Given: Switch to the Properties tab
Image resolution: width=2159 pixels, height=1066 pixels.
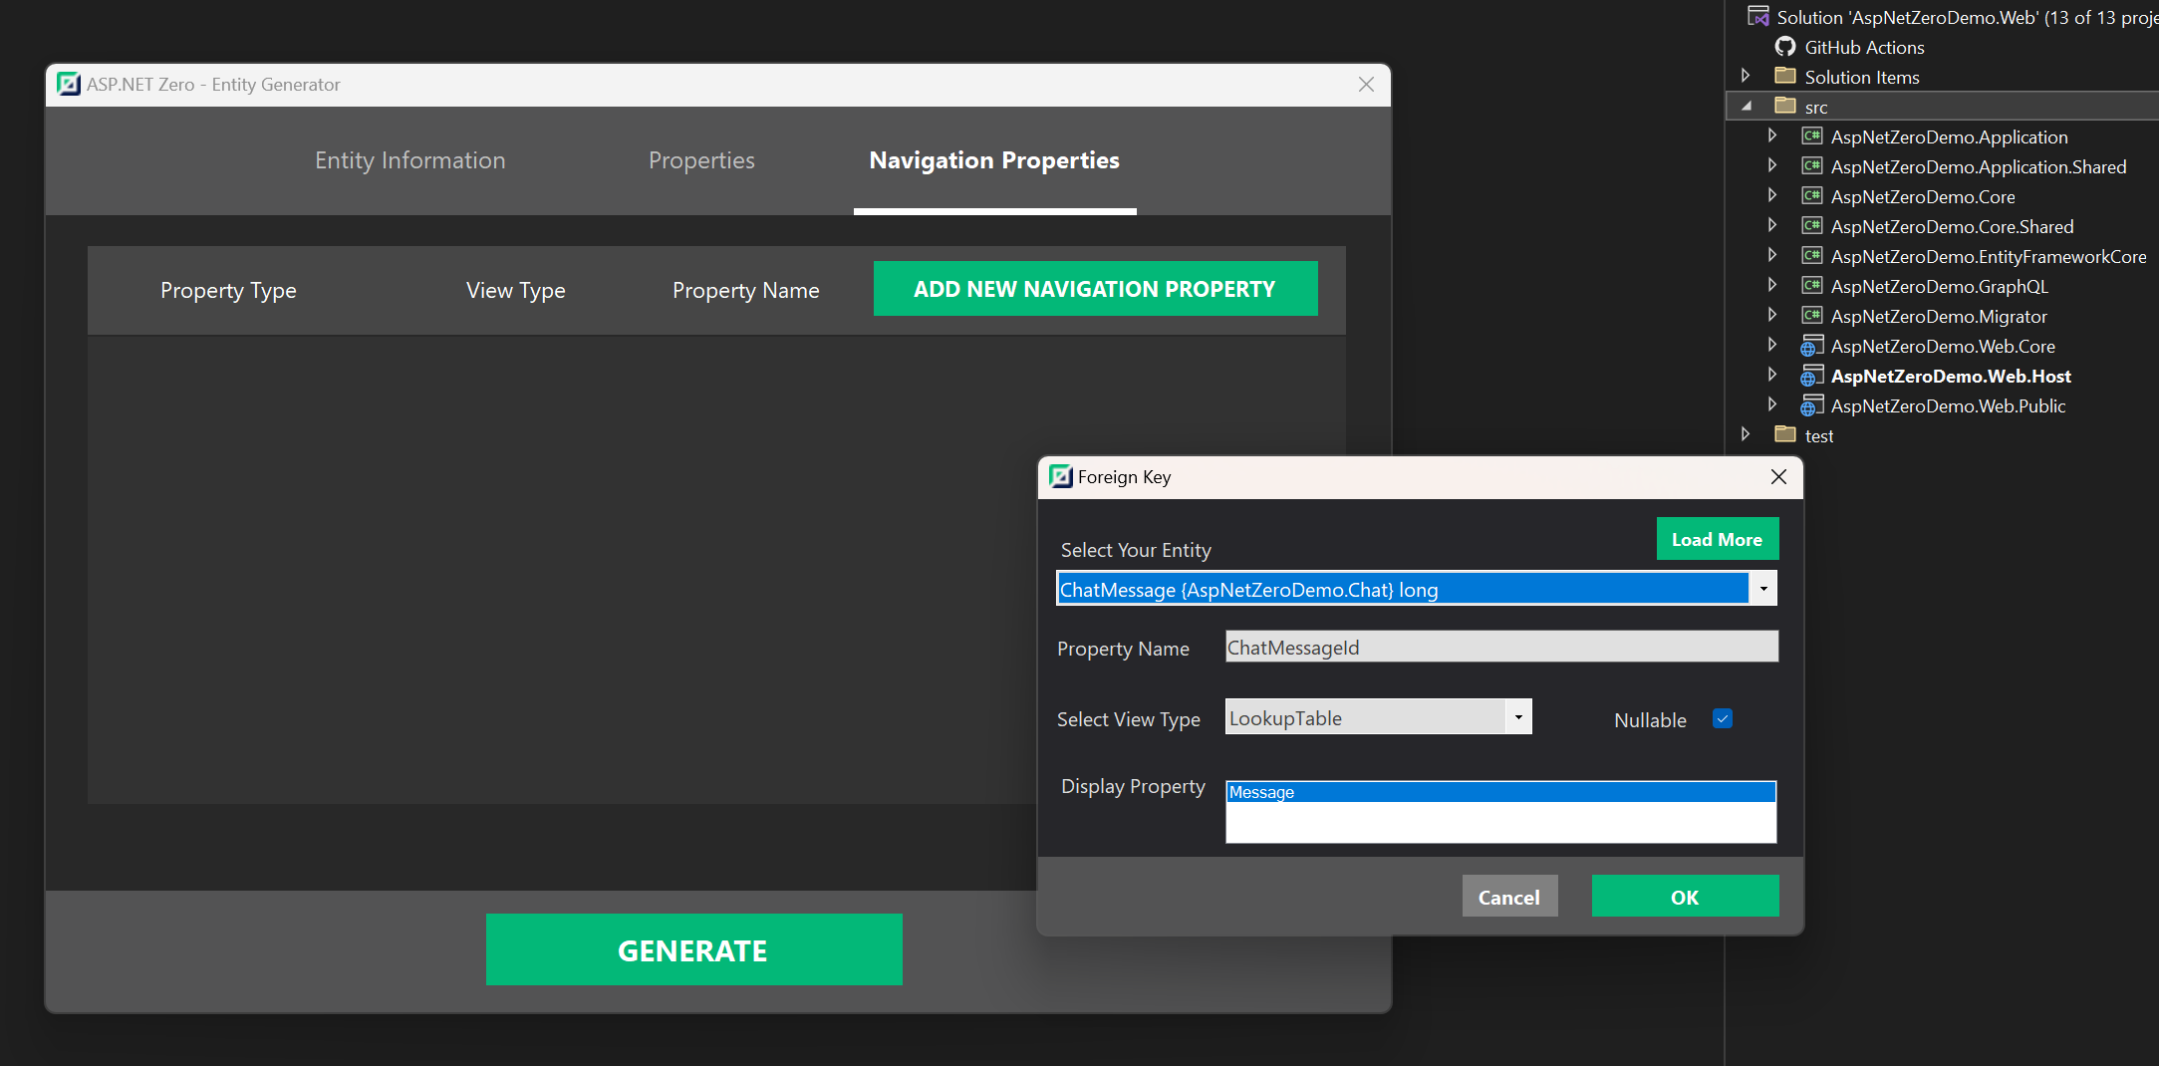Looking at the screenshot, I should click(701, 160).
